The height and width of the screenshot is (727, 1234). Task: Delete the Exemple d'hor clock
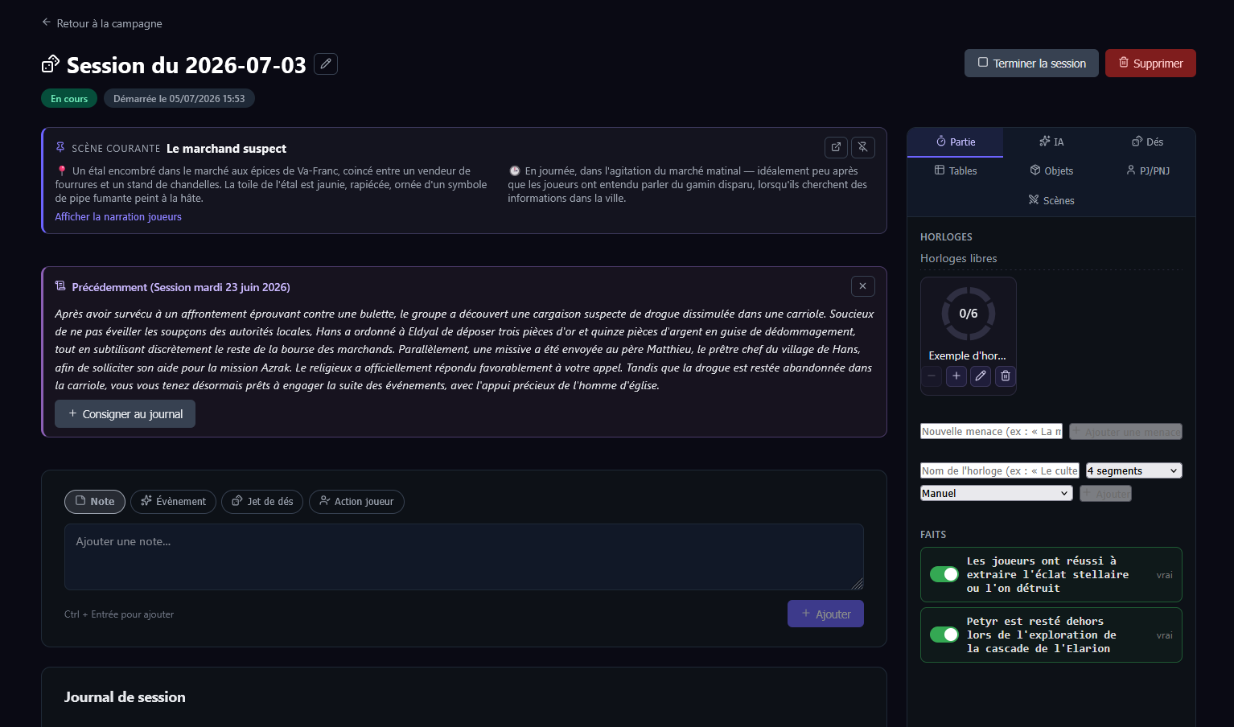[x=1006, y=376]
